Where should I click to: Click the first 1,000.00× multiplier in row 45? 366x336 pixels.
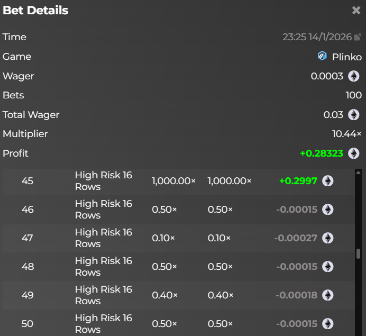point(173,181)
